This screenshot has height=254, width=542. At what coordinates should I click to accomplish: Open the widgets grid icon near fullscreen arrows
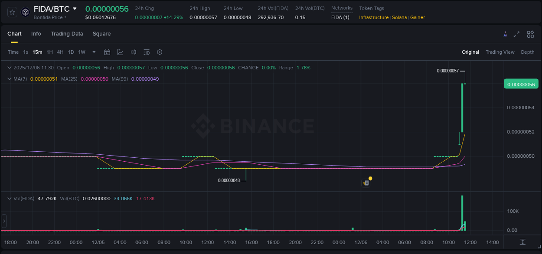click(530, 34)
